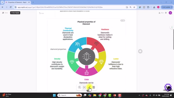Click the browser forward arrow
This screenshot has width=174, height=98.
[7, 7]
